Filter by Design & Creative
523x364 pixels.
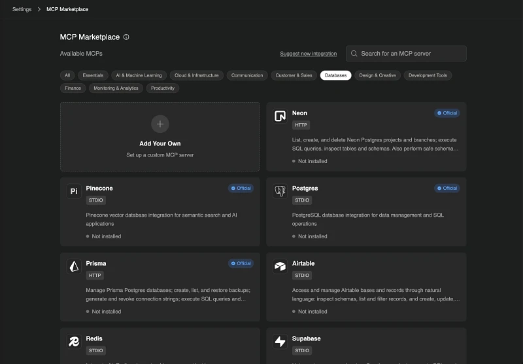(378, 75)
